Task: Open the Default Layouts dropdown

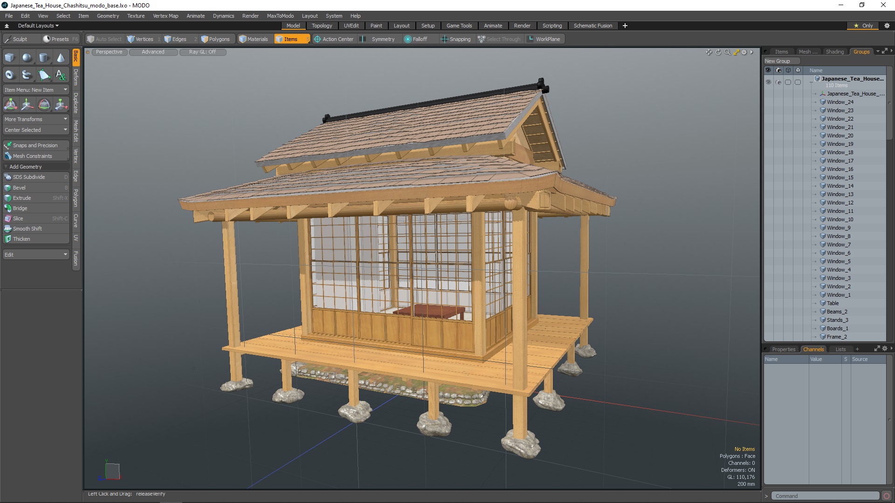Action: 38,26
